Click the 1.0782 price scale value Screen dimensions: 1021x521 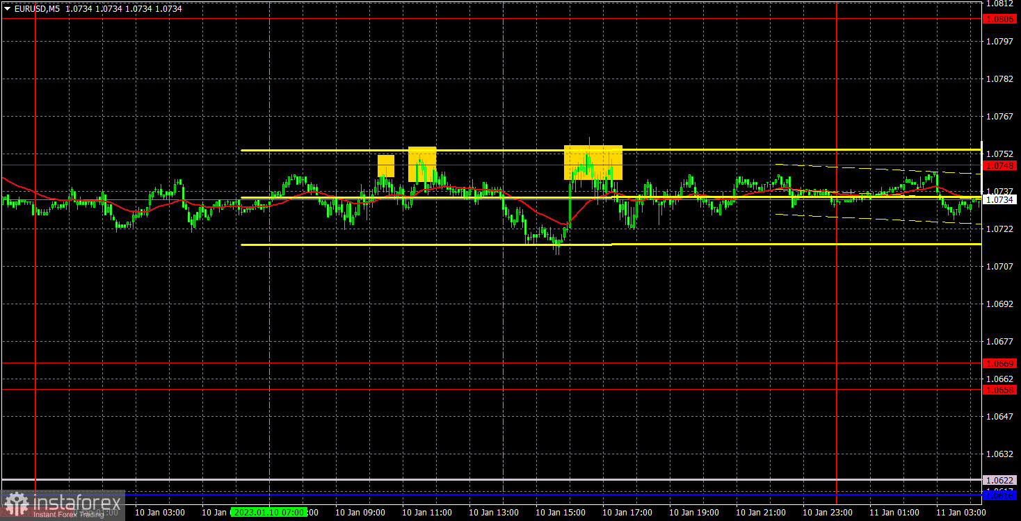pos(998,79)
